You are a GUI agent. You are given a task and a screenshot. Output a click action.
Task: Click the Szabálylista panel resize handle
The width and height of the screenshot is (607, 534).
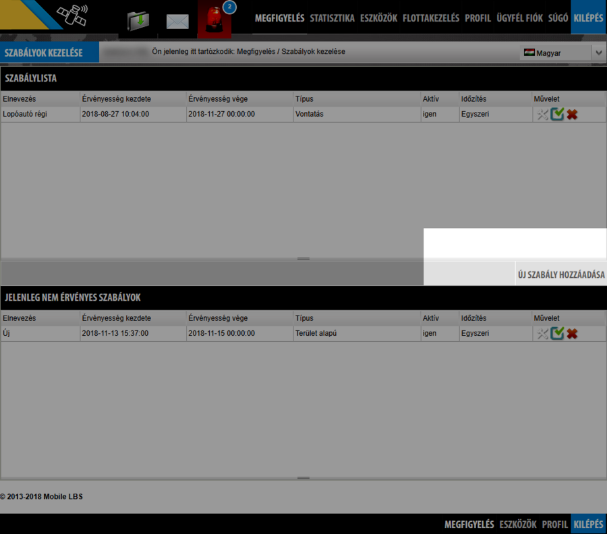tap(303, 258)
